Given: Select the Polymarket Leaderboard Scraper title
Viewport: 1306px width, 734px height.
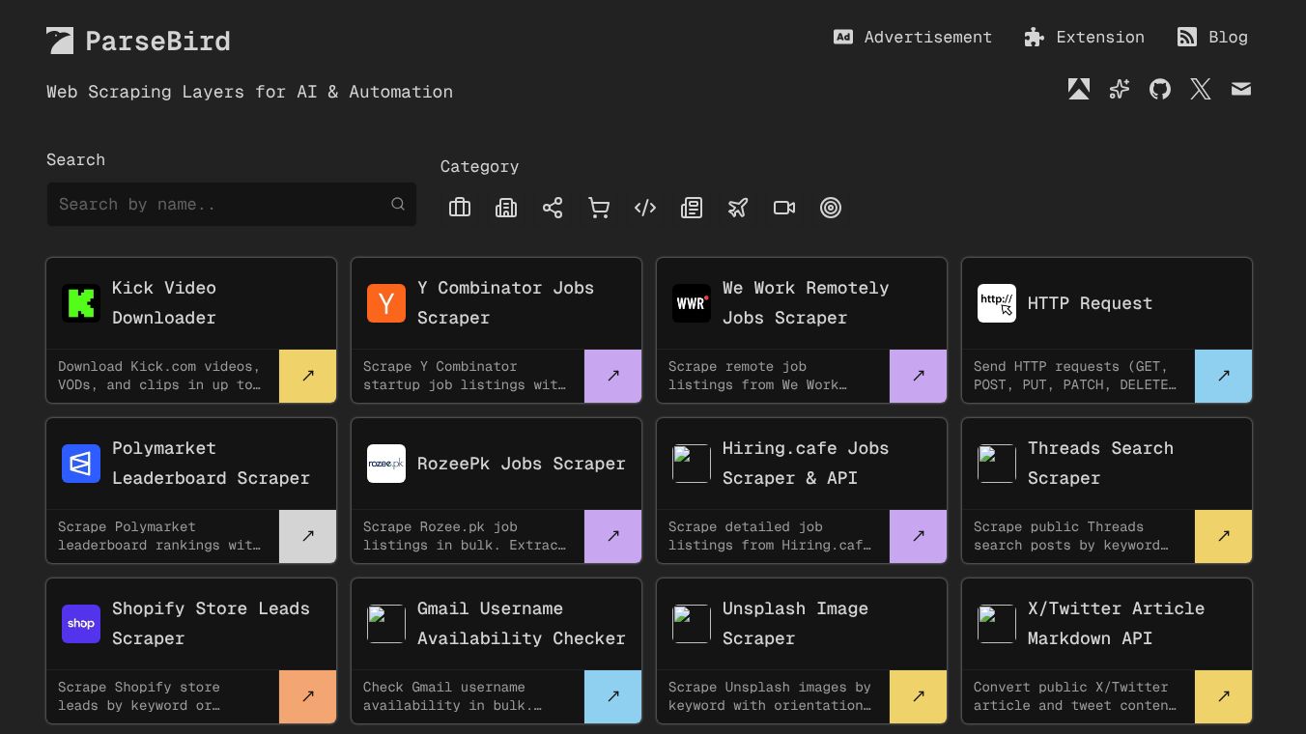Looking at the screenshot, I should [x=211, y=464].
